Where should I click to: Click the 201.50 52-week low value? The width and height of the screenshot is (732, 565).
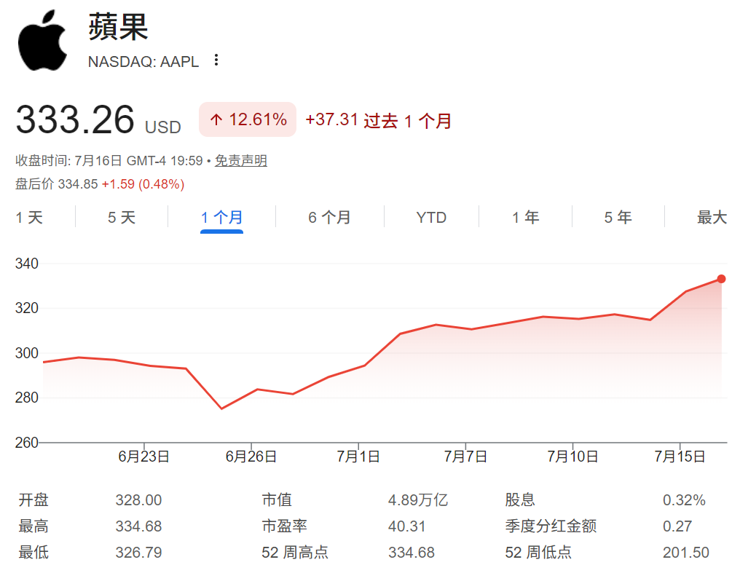(686, 553)
